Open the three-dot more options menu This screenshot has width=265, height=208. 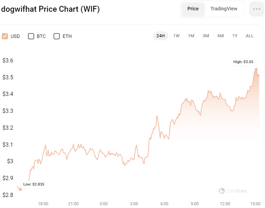(256, 9)
